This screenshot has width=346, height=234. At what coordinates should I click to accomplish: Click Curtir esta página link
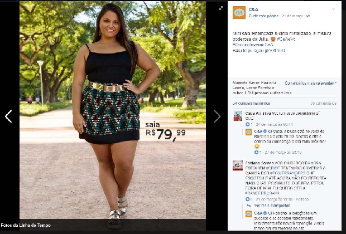[263, 16]
